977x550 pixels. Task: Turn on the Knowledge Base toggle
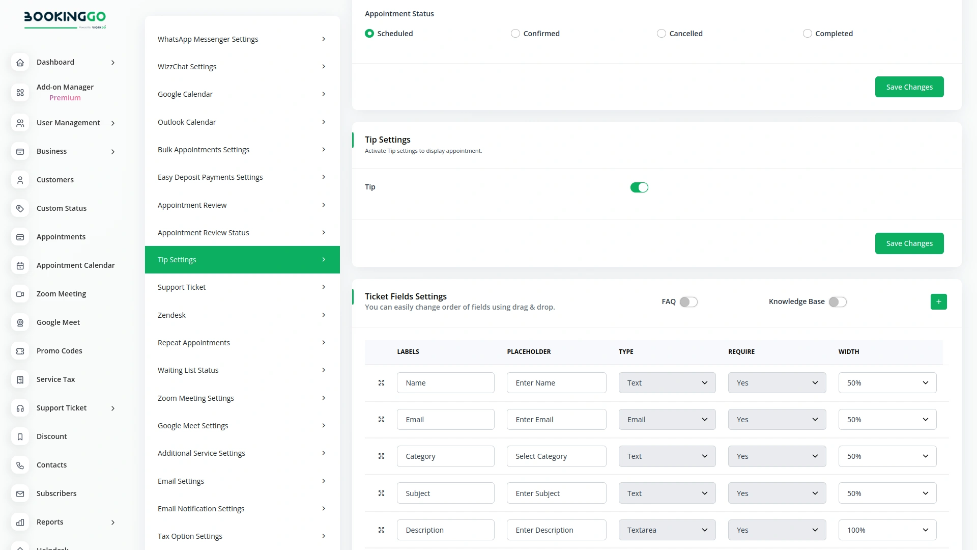pos(838,301)
